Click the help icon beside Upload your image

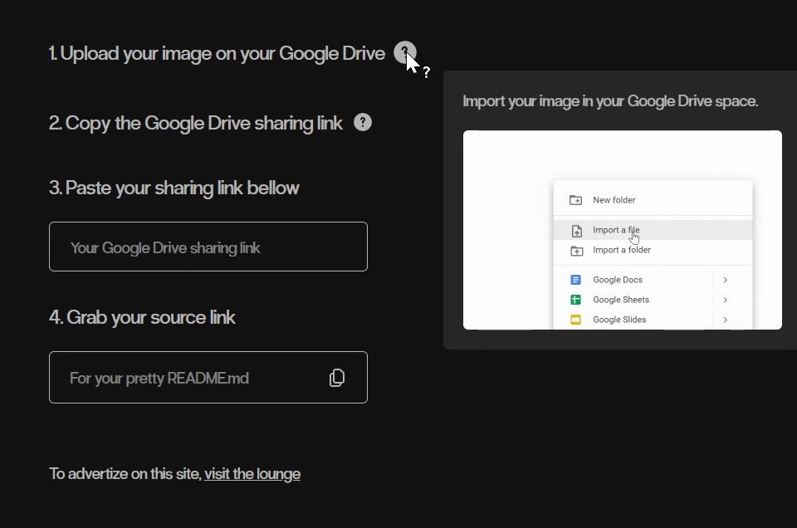pos(404,52)
